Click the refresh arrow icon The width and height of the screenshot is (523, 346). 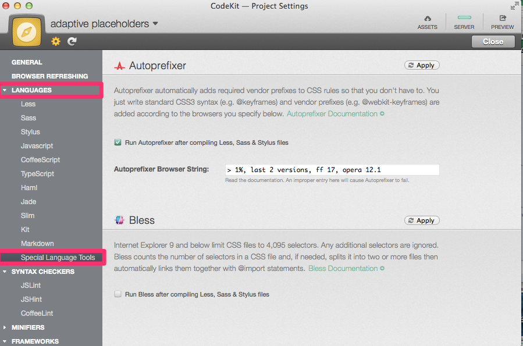coord(72,41)
